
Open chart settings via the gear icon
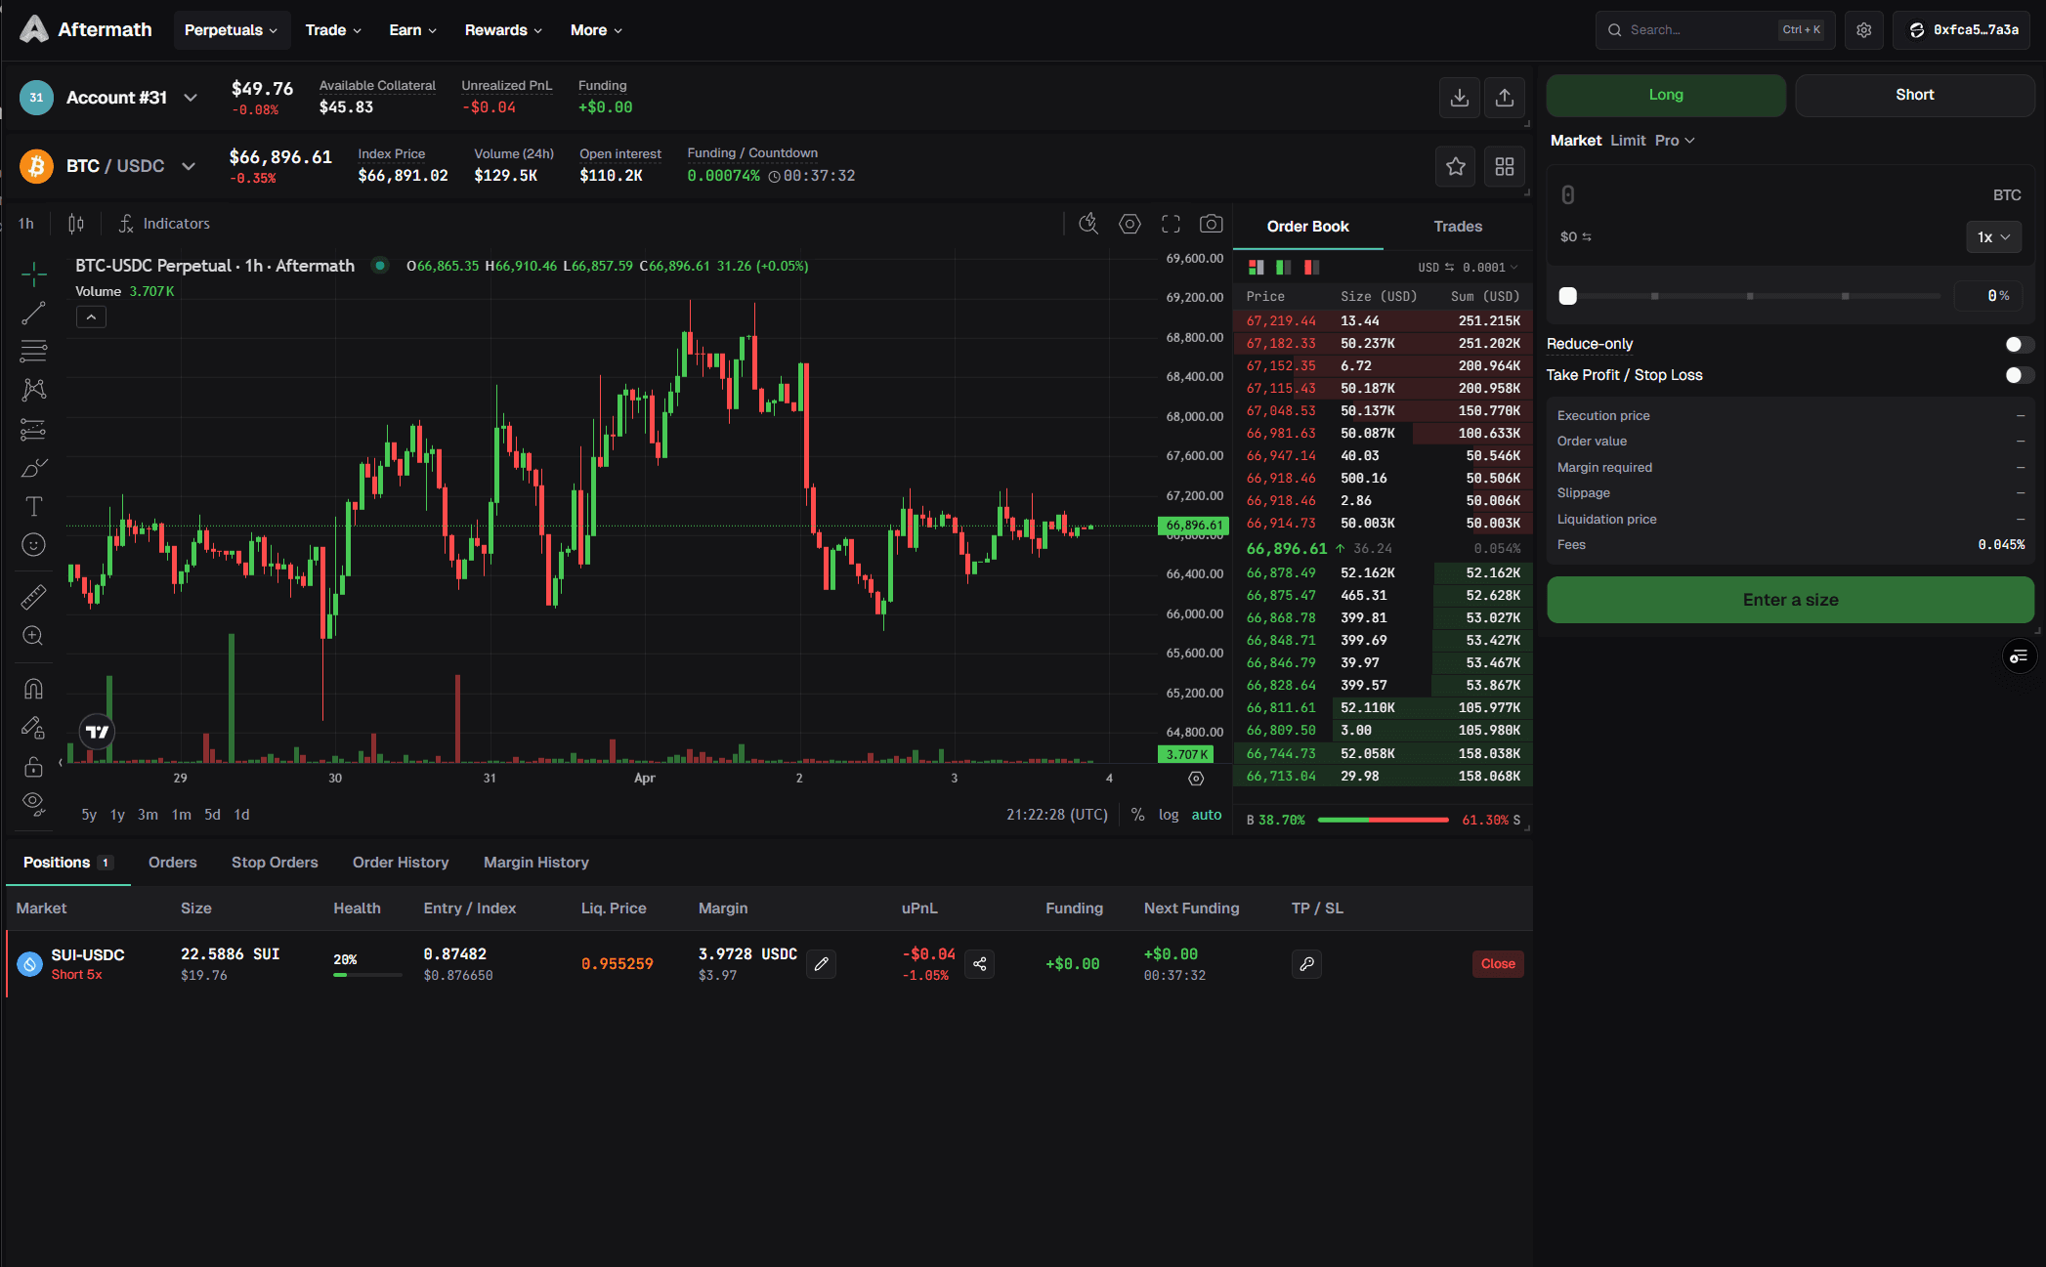pos(1130,224)
